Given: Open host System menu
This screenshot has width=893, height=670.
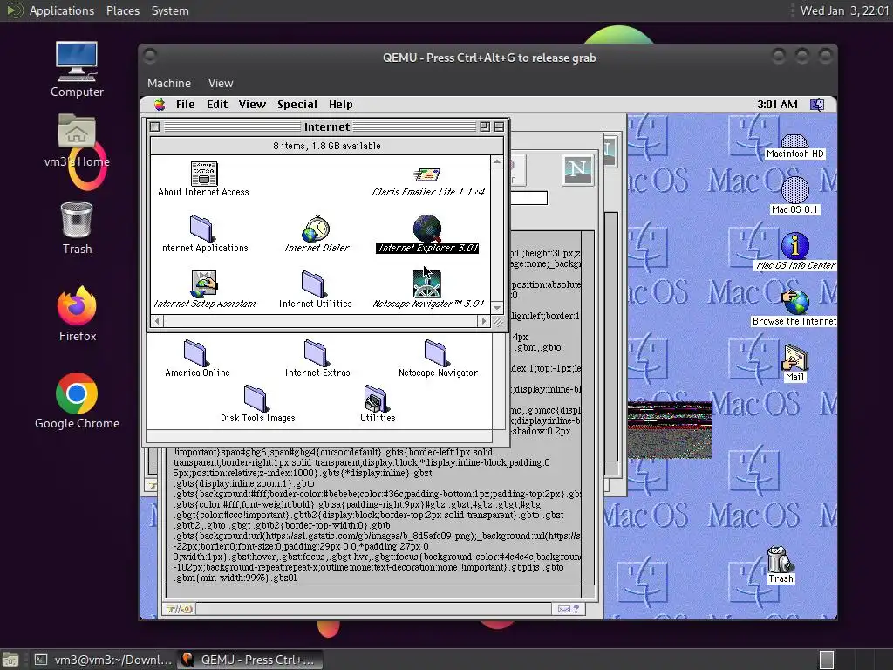Looking at the screenshot, I should [x=170, y=10].
